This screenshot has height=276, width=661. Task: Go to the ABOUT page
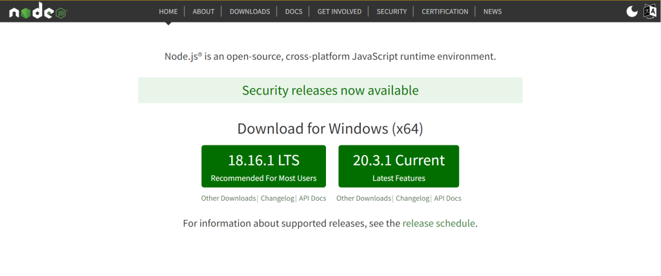pos(203,12)
